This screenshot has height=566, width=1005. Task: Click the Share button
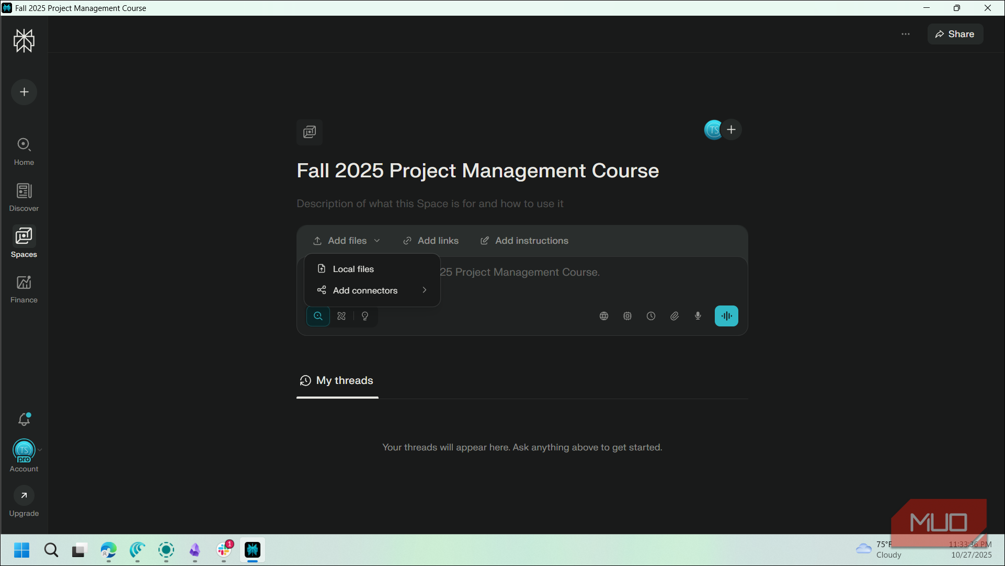tap(955, 34)
